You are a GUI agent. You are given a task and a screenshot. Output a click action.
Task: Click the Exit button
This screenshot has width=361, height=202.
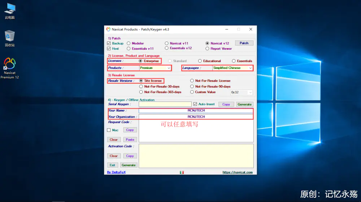pos(112,165)
